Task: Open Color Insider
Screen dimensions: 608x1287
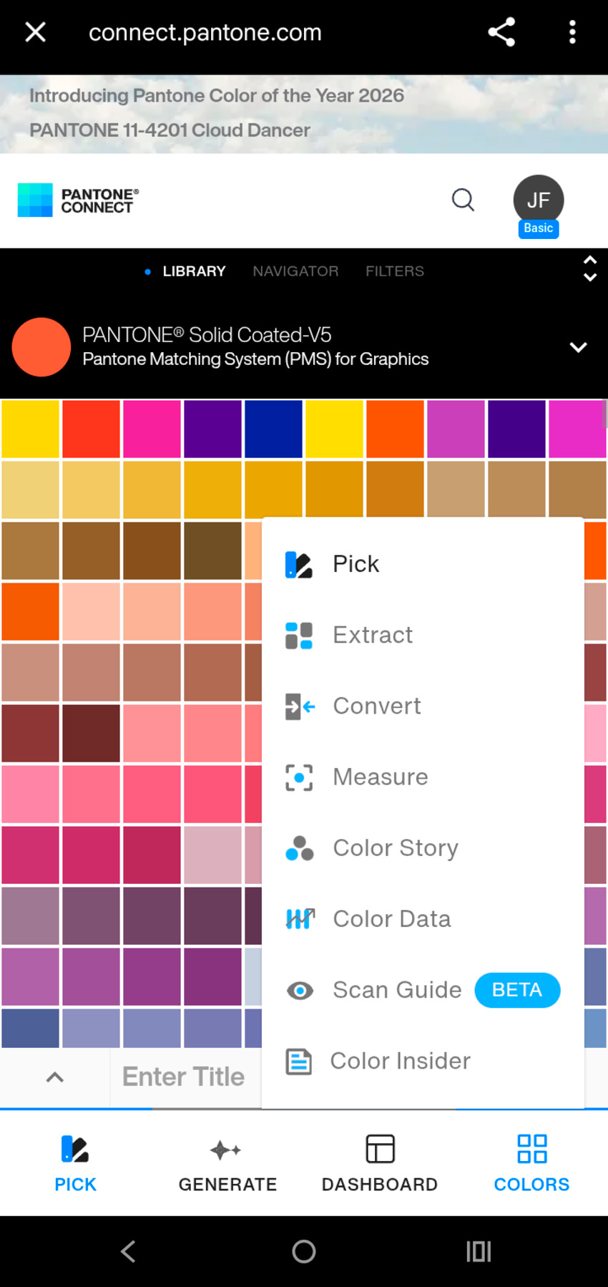Action: pos(400,1061)
